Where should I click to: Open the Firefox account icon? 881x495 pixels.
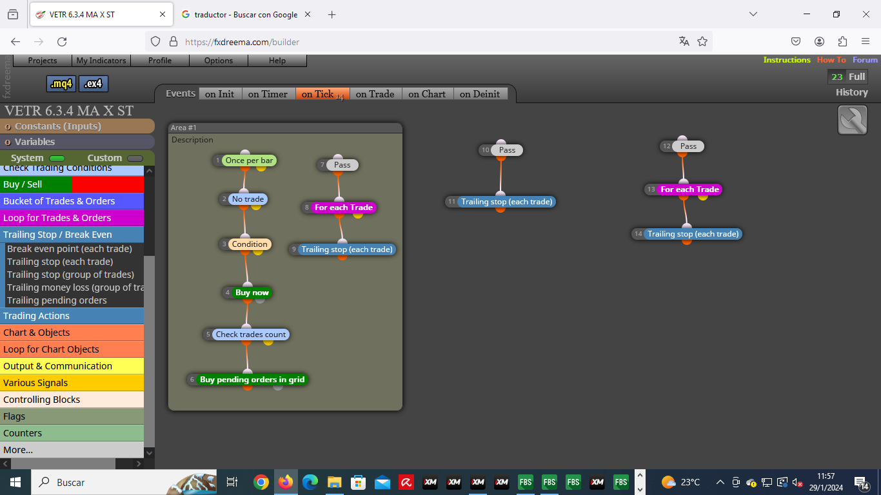pos(819,41)
